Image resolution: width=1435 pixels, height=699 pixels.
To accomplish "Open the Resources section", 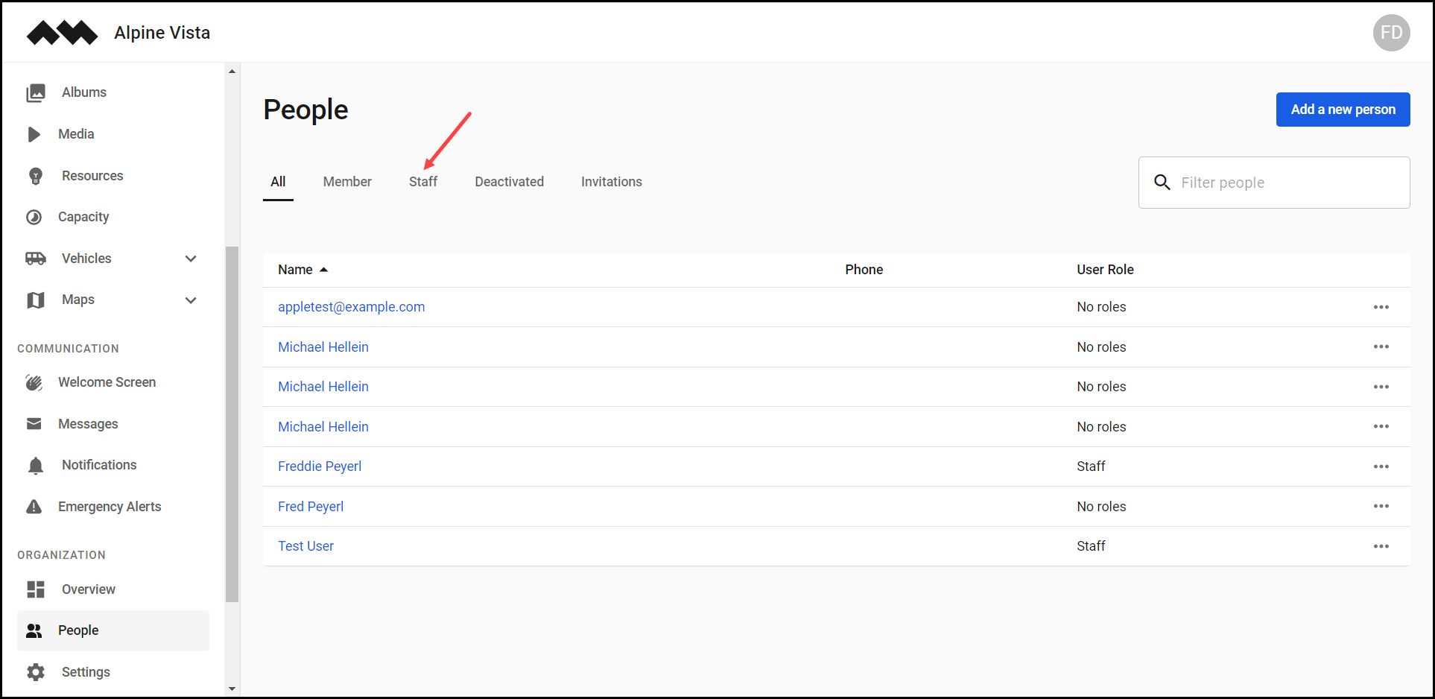I will pos(92,175).
